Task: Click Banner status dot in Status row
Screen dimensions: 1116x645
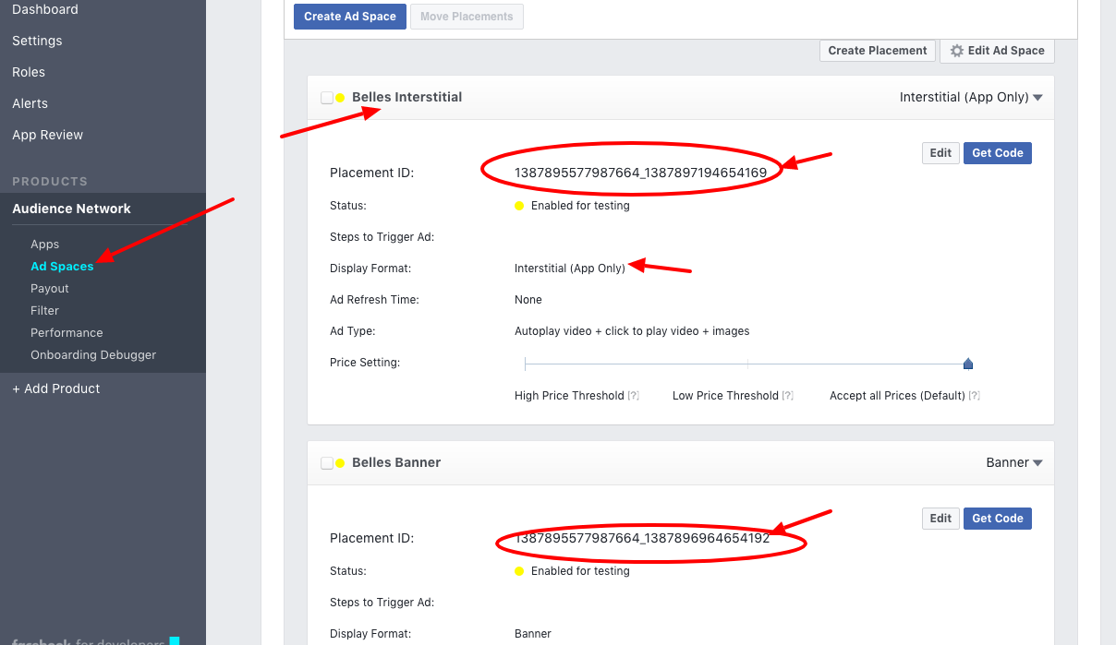Action: click(x=519, y=571)
